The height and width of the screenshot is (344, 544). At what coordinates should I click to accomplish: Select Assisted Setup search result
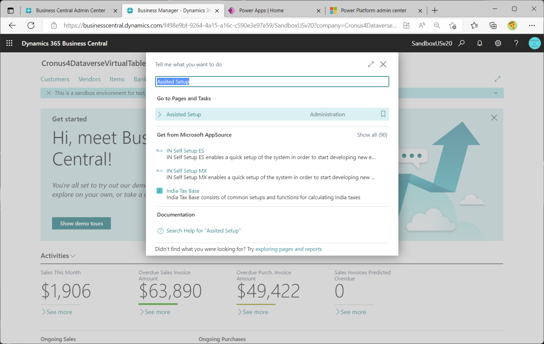tap(184, 114)
